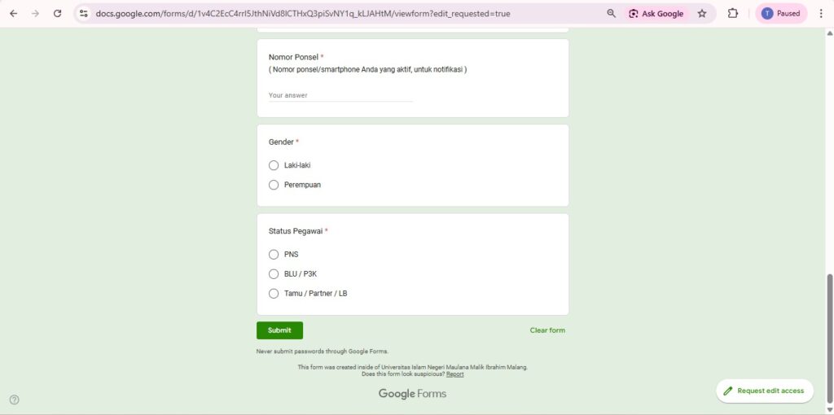Open the Paused profile avatar

click(x=781, y=13)
